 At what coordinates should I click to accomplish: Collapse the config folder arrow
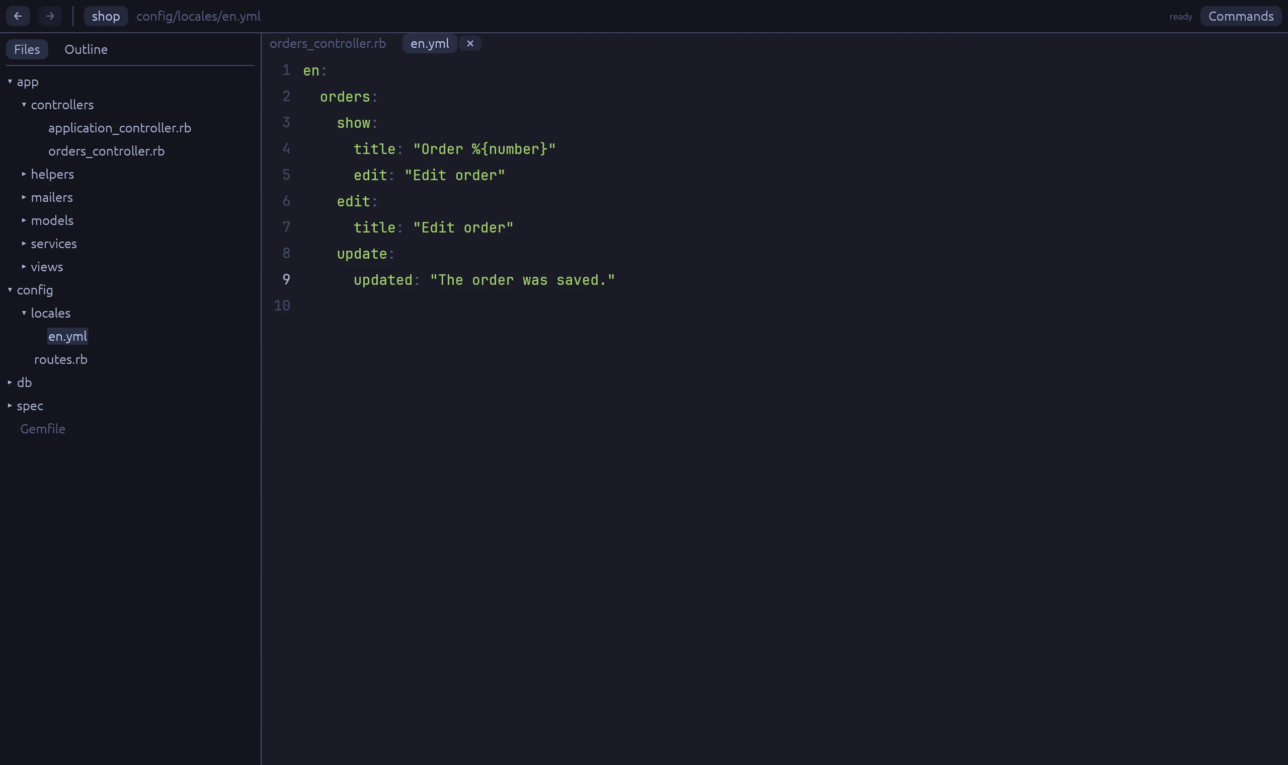10,290
